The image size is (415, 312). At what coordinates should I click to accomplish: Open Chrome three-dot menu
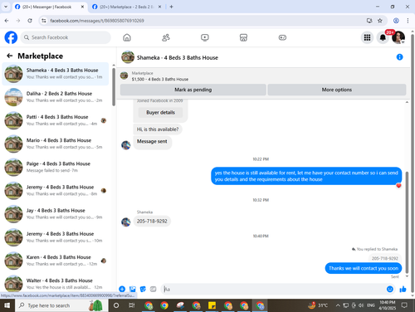point(408,21)
